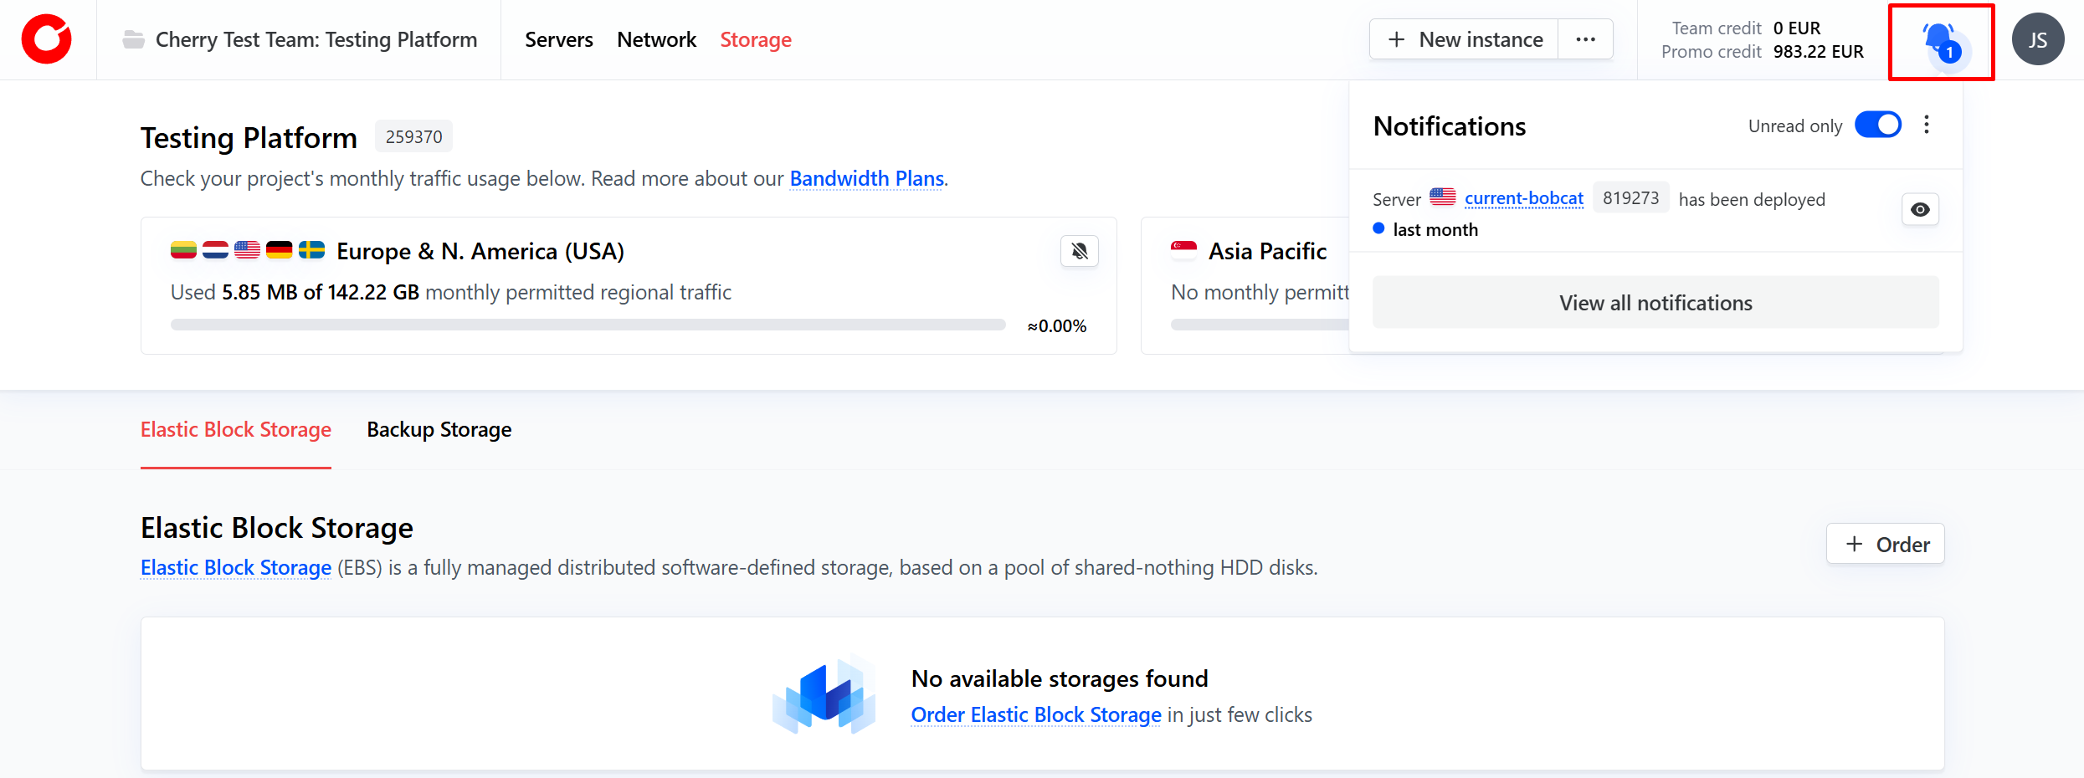
Task: Switch to the Backup Storage tab
Action: pos(439,429)
